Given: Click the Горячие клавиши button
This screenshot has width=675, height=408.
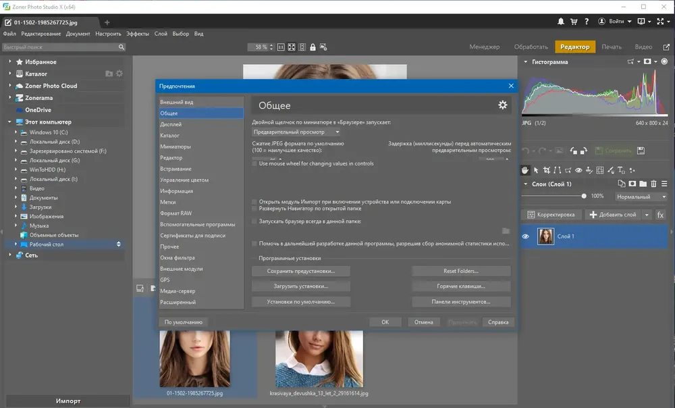Looking at the screenshot, I should [x=461, y=286].
